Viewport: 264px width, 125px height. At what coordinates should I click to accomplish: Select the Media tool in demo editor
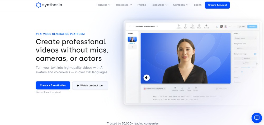point(199,27)
